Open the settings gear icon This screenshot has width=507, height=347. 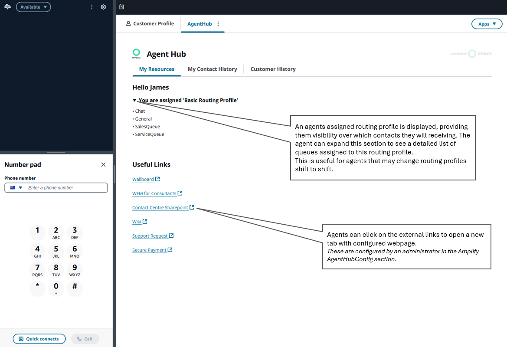coord(103,7)
